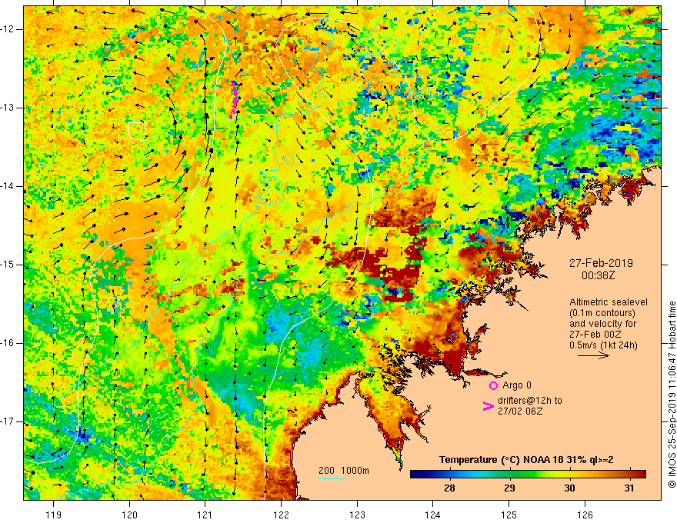The height and width of the screenshot is (523, 677).
Task: Click latitude axis label -15
Action: 8,265
